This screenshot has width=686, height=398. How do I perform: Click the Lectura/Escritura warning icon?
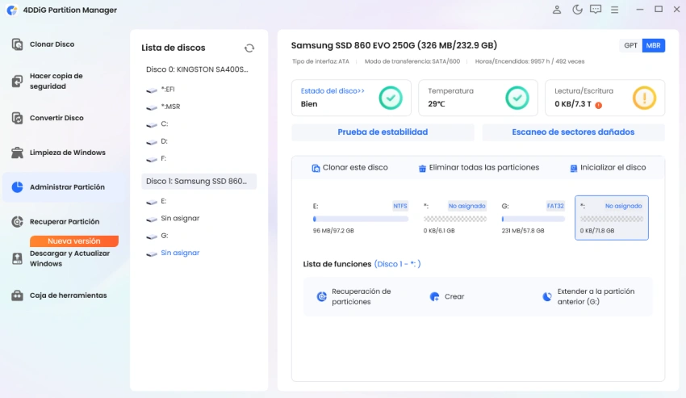coord(644,98)
